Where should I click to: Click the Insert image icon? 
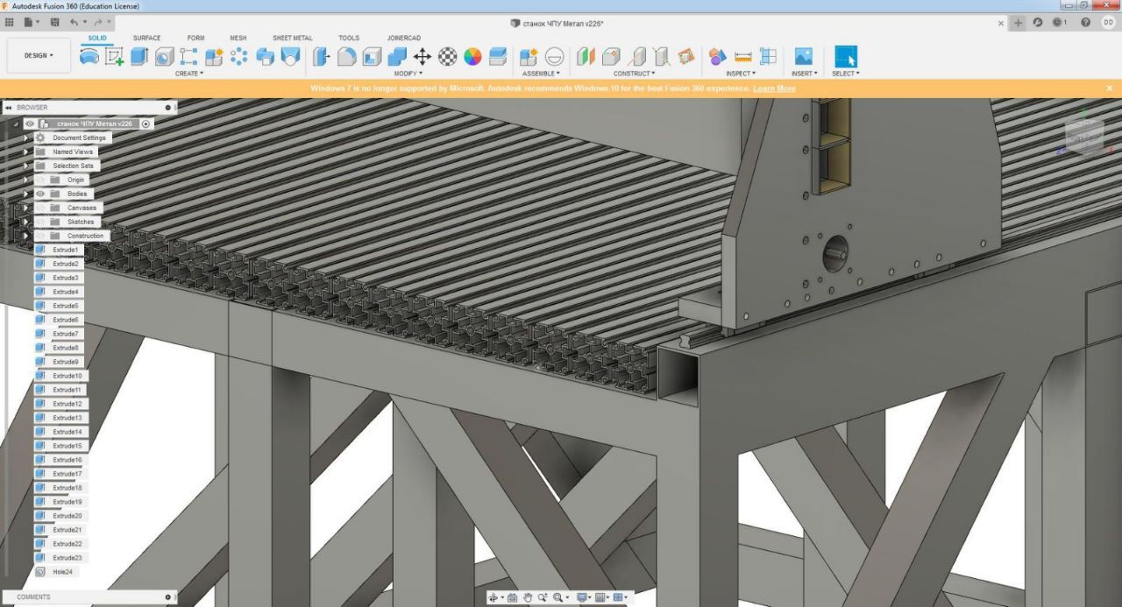pos(803,57)
